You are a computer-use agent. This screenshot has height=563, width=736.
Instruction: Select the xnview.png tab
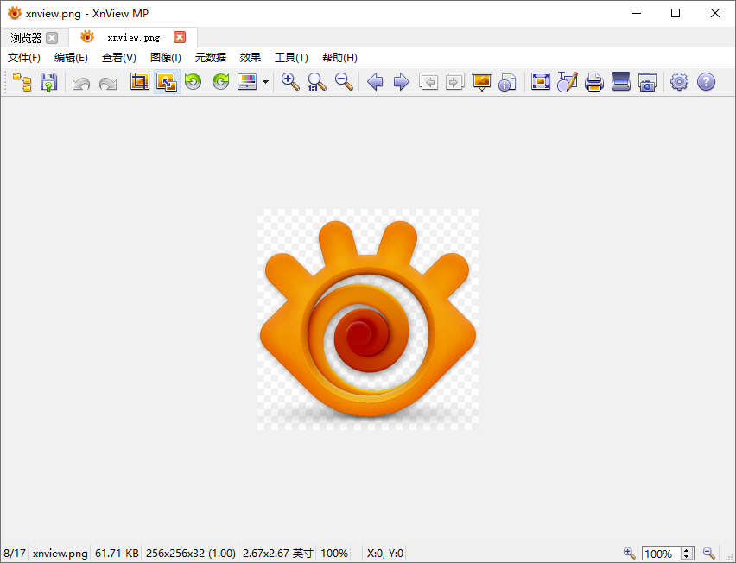pos(134,37)
